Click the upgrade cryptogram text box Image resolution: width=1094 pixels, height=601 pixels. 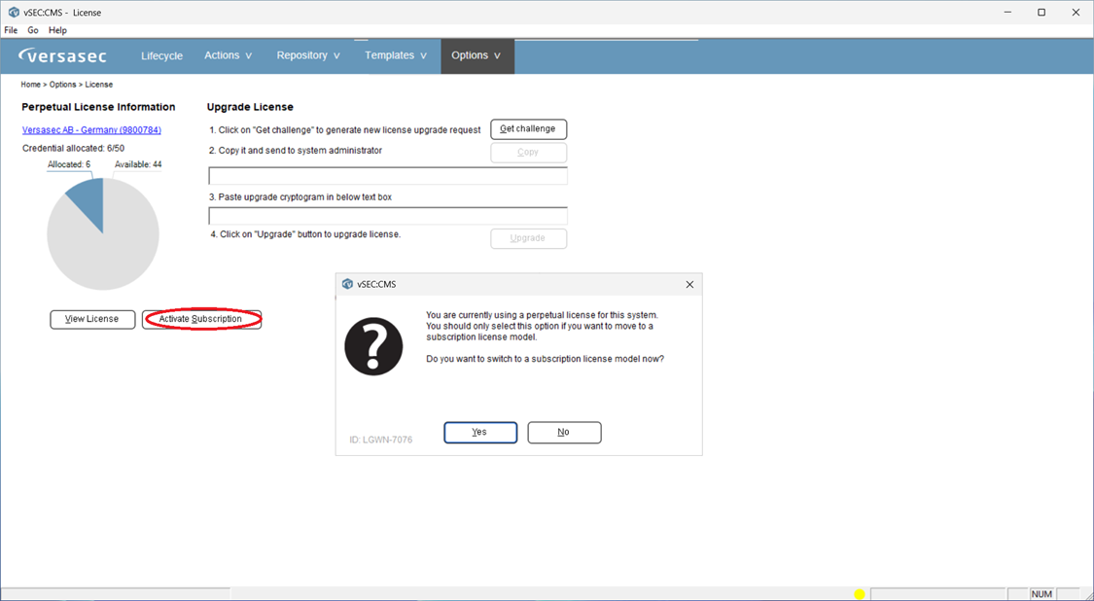(x=388, y=215)
